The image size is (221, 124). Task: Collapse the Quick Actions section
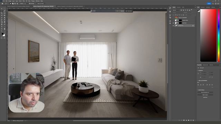tap(197, 90)
